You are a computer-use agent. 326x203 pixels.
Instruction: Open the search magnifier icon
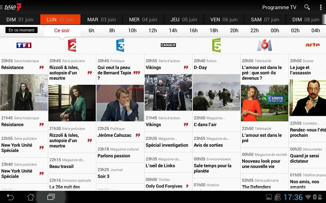(x=307, y=7)
